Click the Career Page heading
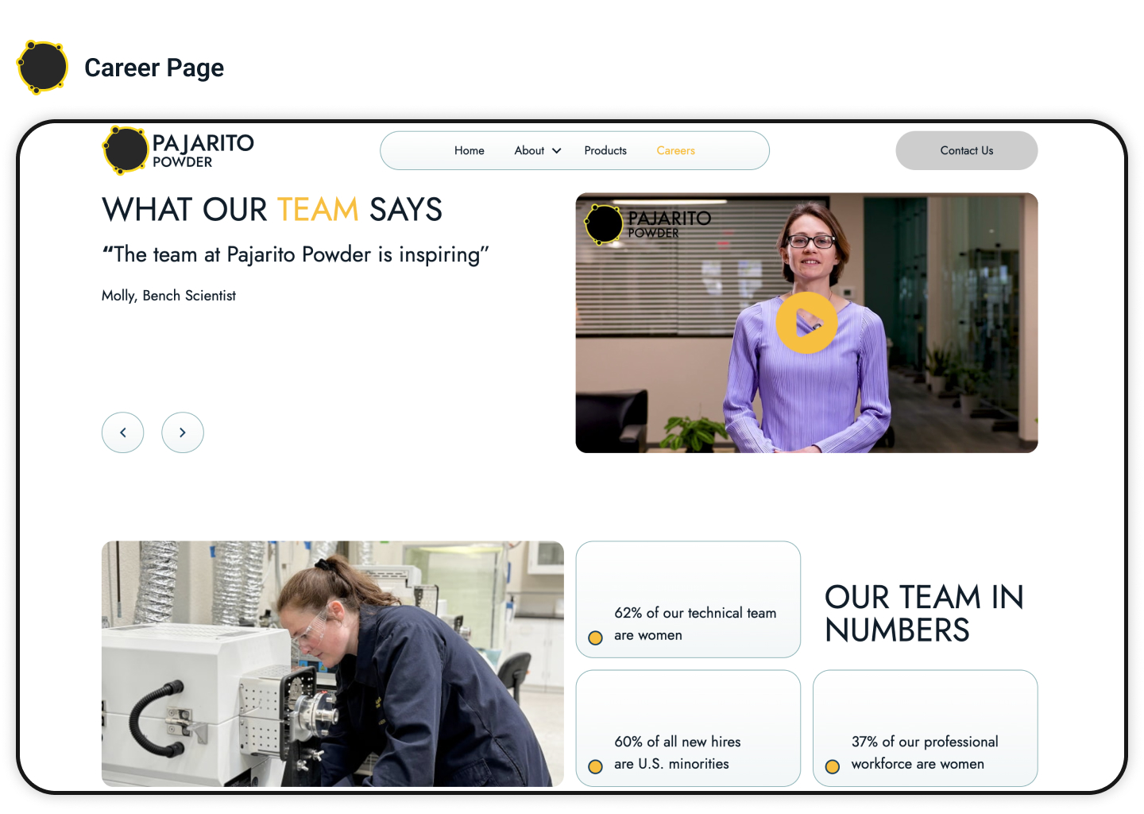1144x814 pixels. [x=154, y=68]
